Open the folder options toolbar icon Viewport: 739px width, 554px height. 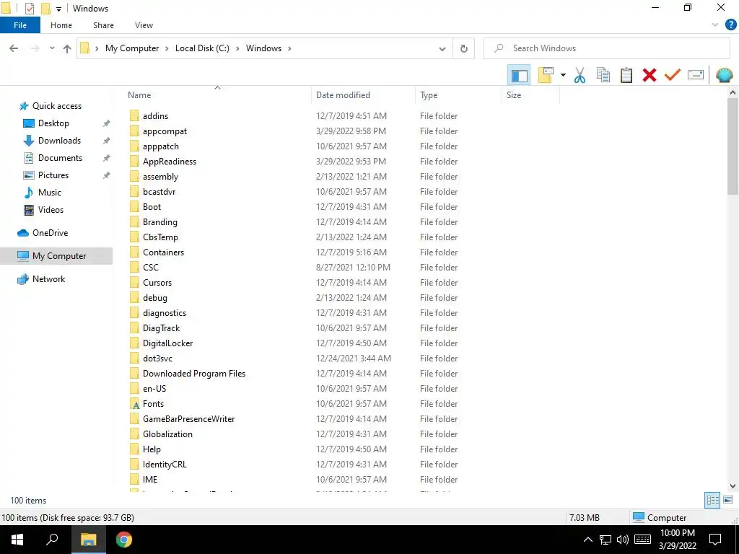(x=546, y=75)
